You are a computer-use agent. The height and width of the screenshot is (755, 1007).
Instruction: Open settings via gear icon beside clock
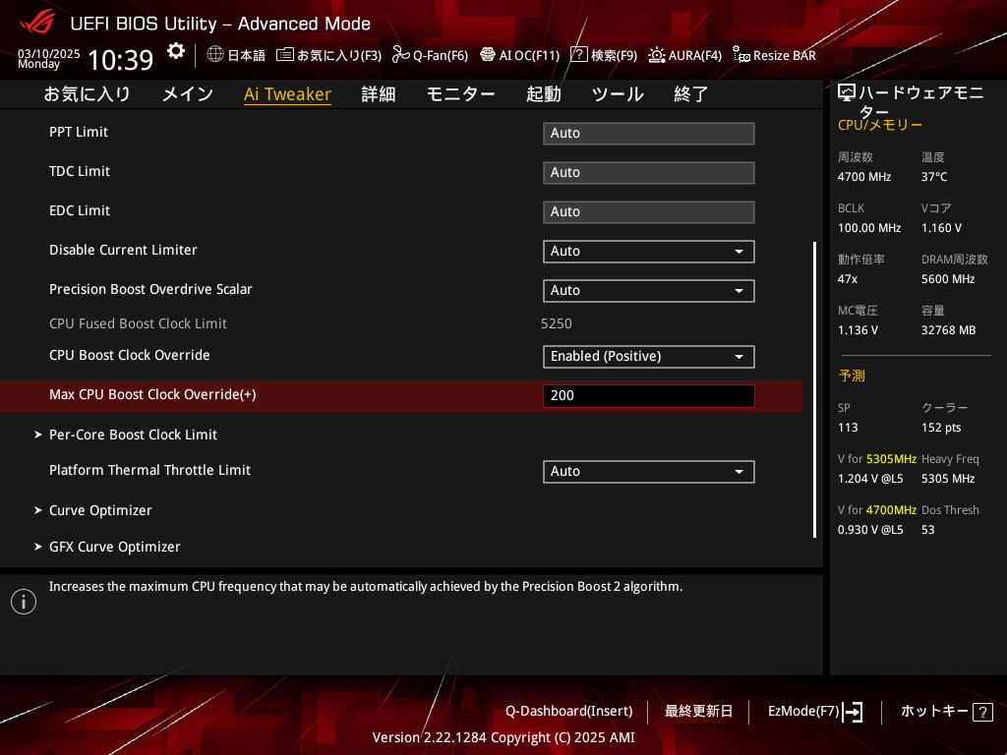tap(176, 51)
